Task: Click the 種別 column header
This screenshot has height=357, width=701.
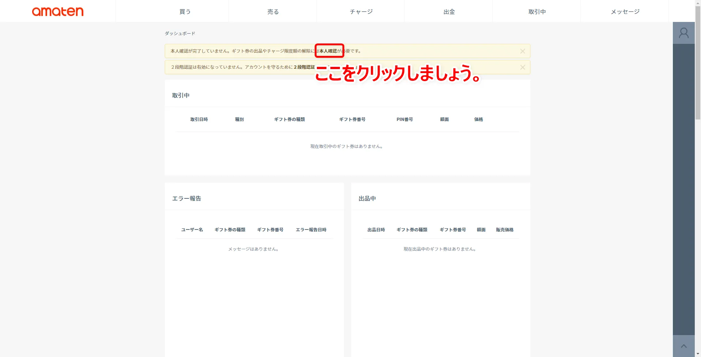Action: [x=239, y=119]
